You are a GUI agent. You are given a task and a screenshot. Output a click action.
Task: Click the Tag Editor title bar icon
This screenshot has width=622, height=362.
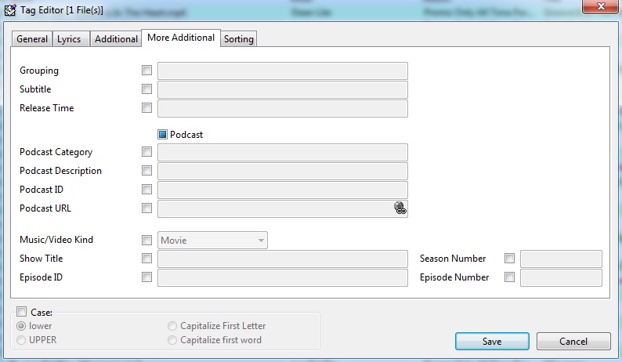(x=10, y=9)
